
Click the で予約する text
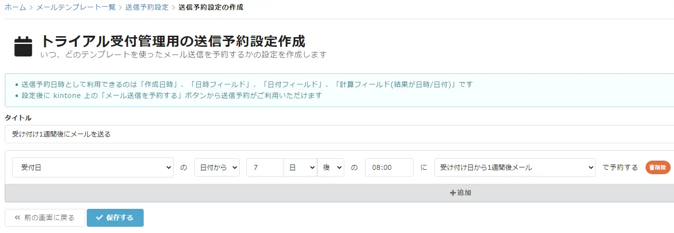(x=620, y=167)
